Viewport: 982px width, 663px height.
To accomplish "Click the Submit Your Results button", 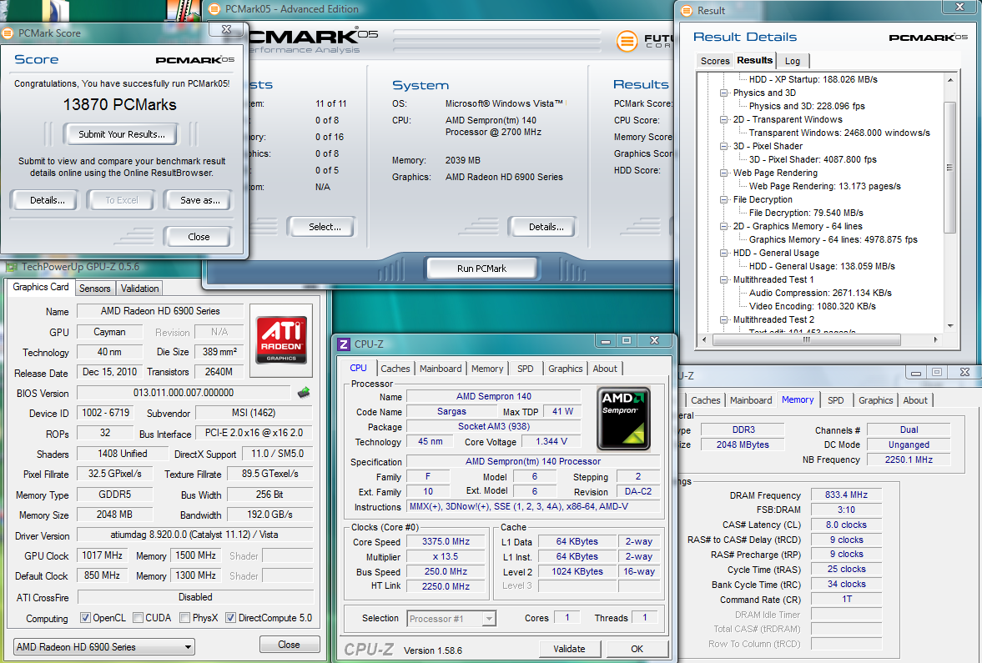I will point(122,134).
